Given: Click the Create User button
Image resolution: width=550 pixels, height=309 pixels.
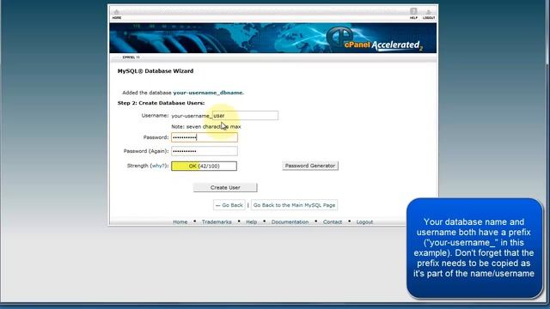Looking at the screenshot, I should [225, 187].
